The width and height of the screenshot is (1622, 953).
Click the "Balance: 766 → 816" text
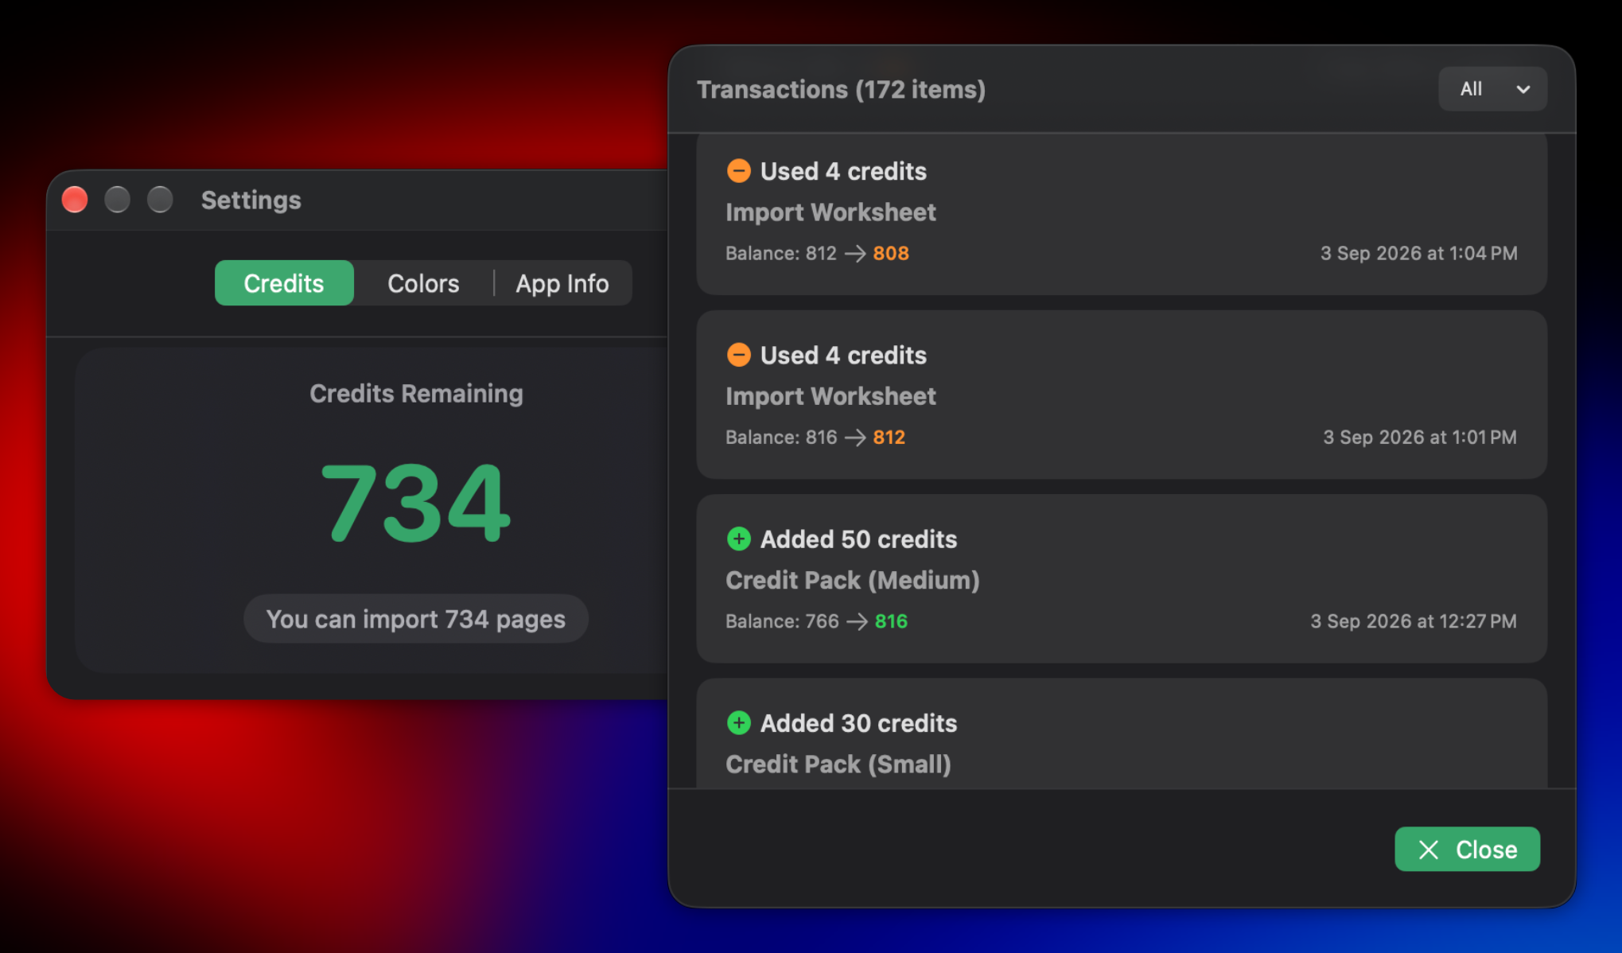816,620
